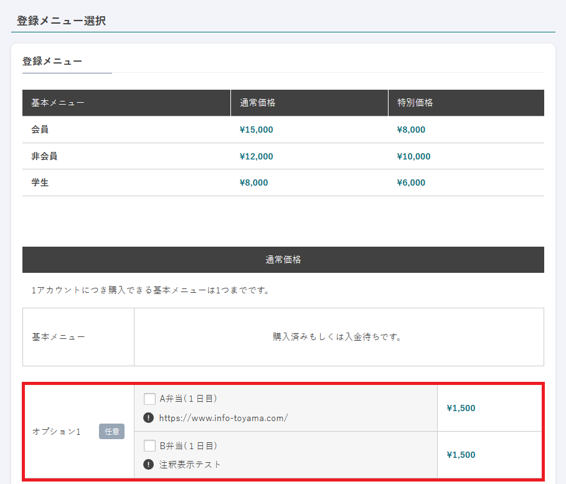Click the ¥6,000 special price for 学生

click(411, 183)
